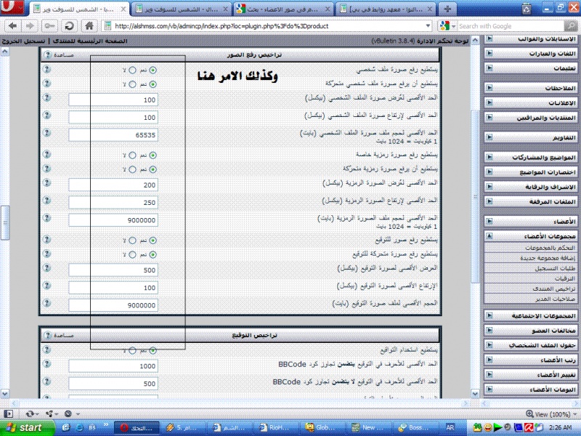Click the browser reload button
581x436 pixels.
(x=70, y=25)
